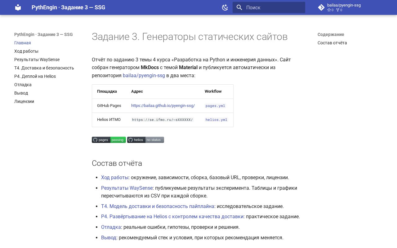The height and width of the screenshot is (248, 397).
Task: Open bailaa/pyengin-ssg repository link in header
Action: (344, 5)
